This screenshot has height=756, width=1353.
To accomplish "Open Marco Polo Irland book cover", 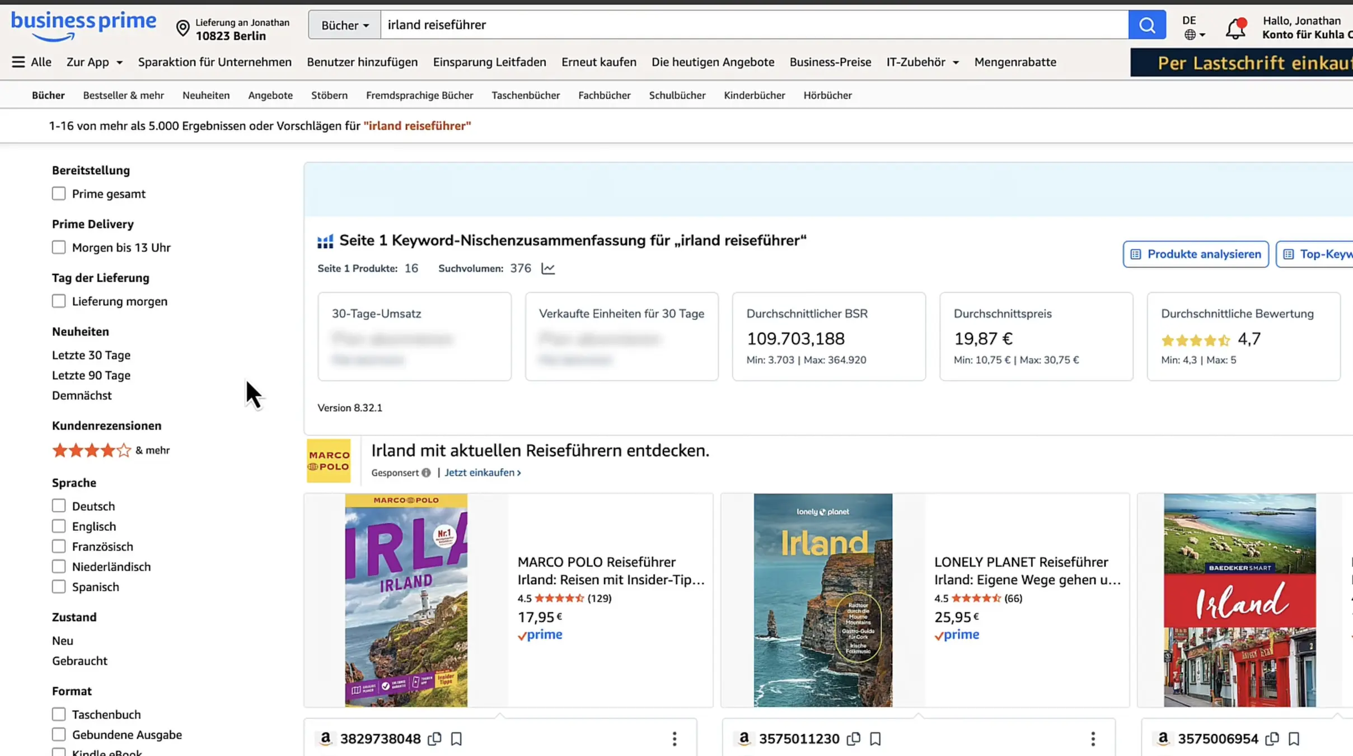I will click(406, 600).
